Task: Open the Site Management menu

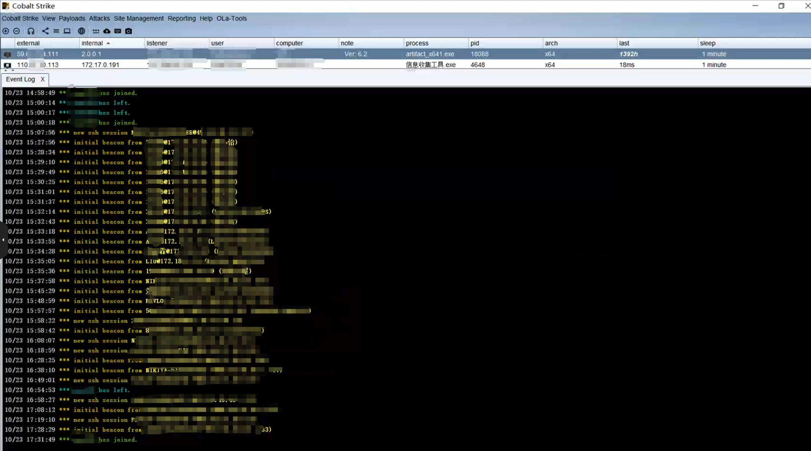Action: 139,18
